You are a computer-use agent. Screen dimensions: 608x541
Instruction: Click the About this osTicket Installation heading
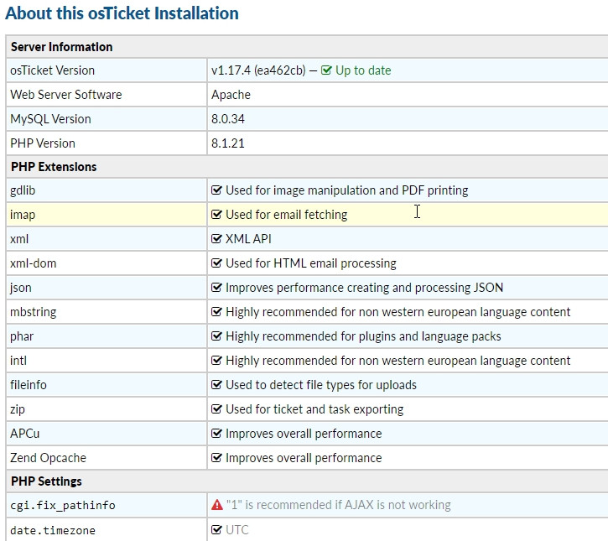(x=122, y=13)
